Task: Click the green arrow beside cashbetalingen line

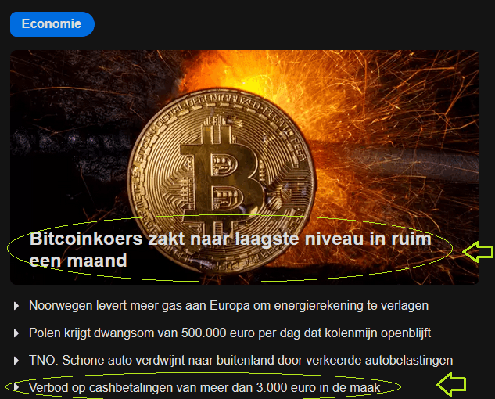Action: (451, 384)
